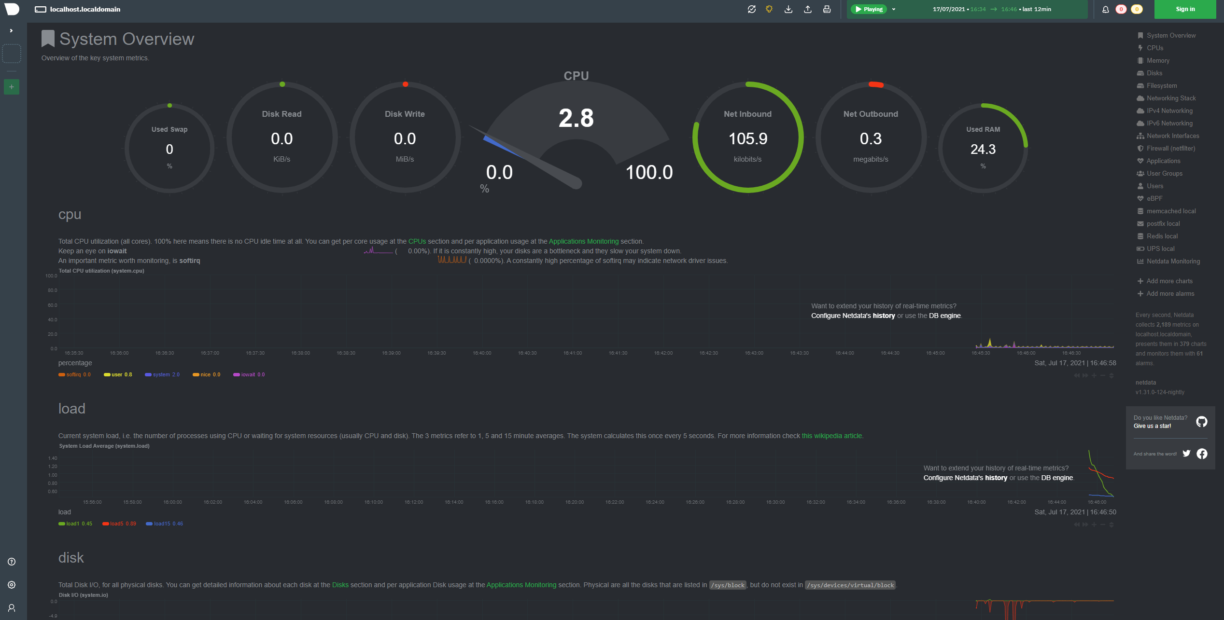Click the export snapshot upload icon
The width and height of the screenshot is (1224, 620).
807,9
